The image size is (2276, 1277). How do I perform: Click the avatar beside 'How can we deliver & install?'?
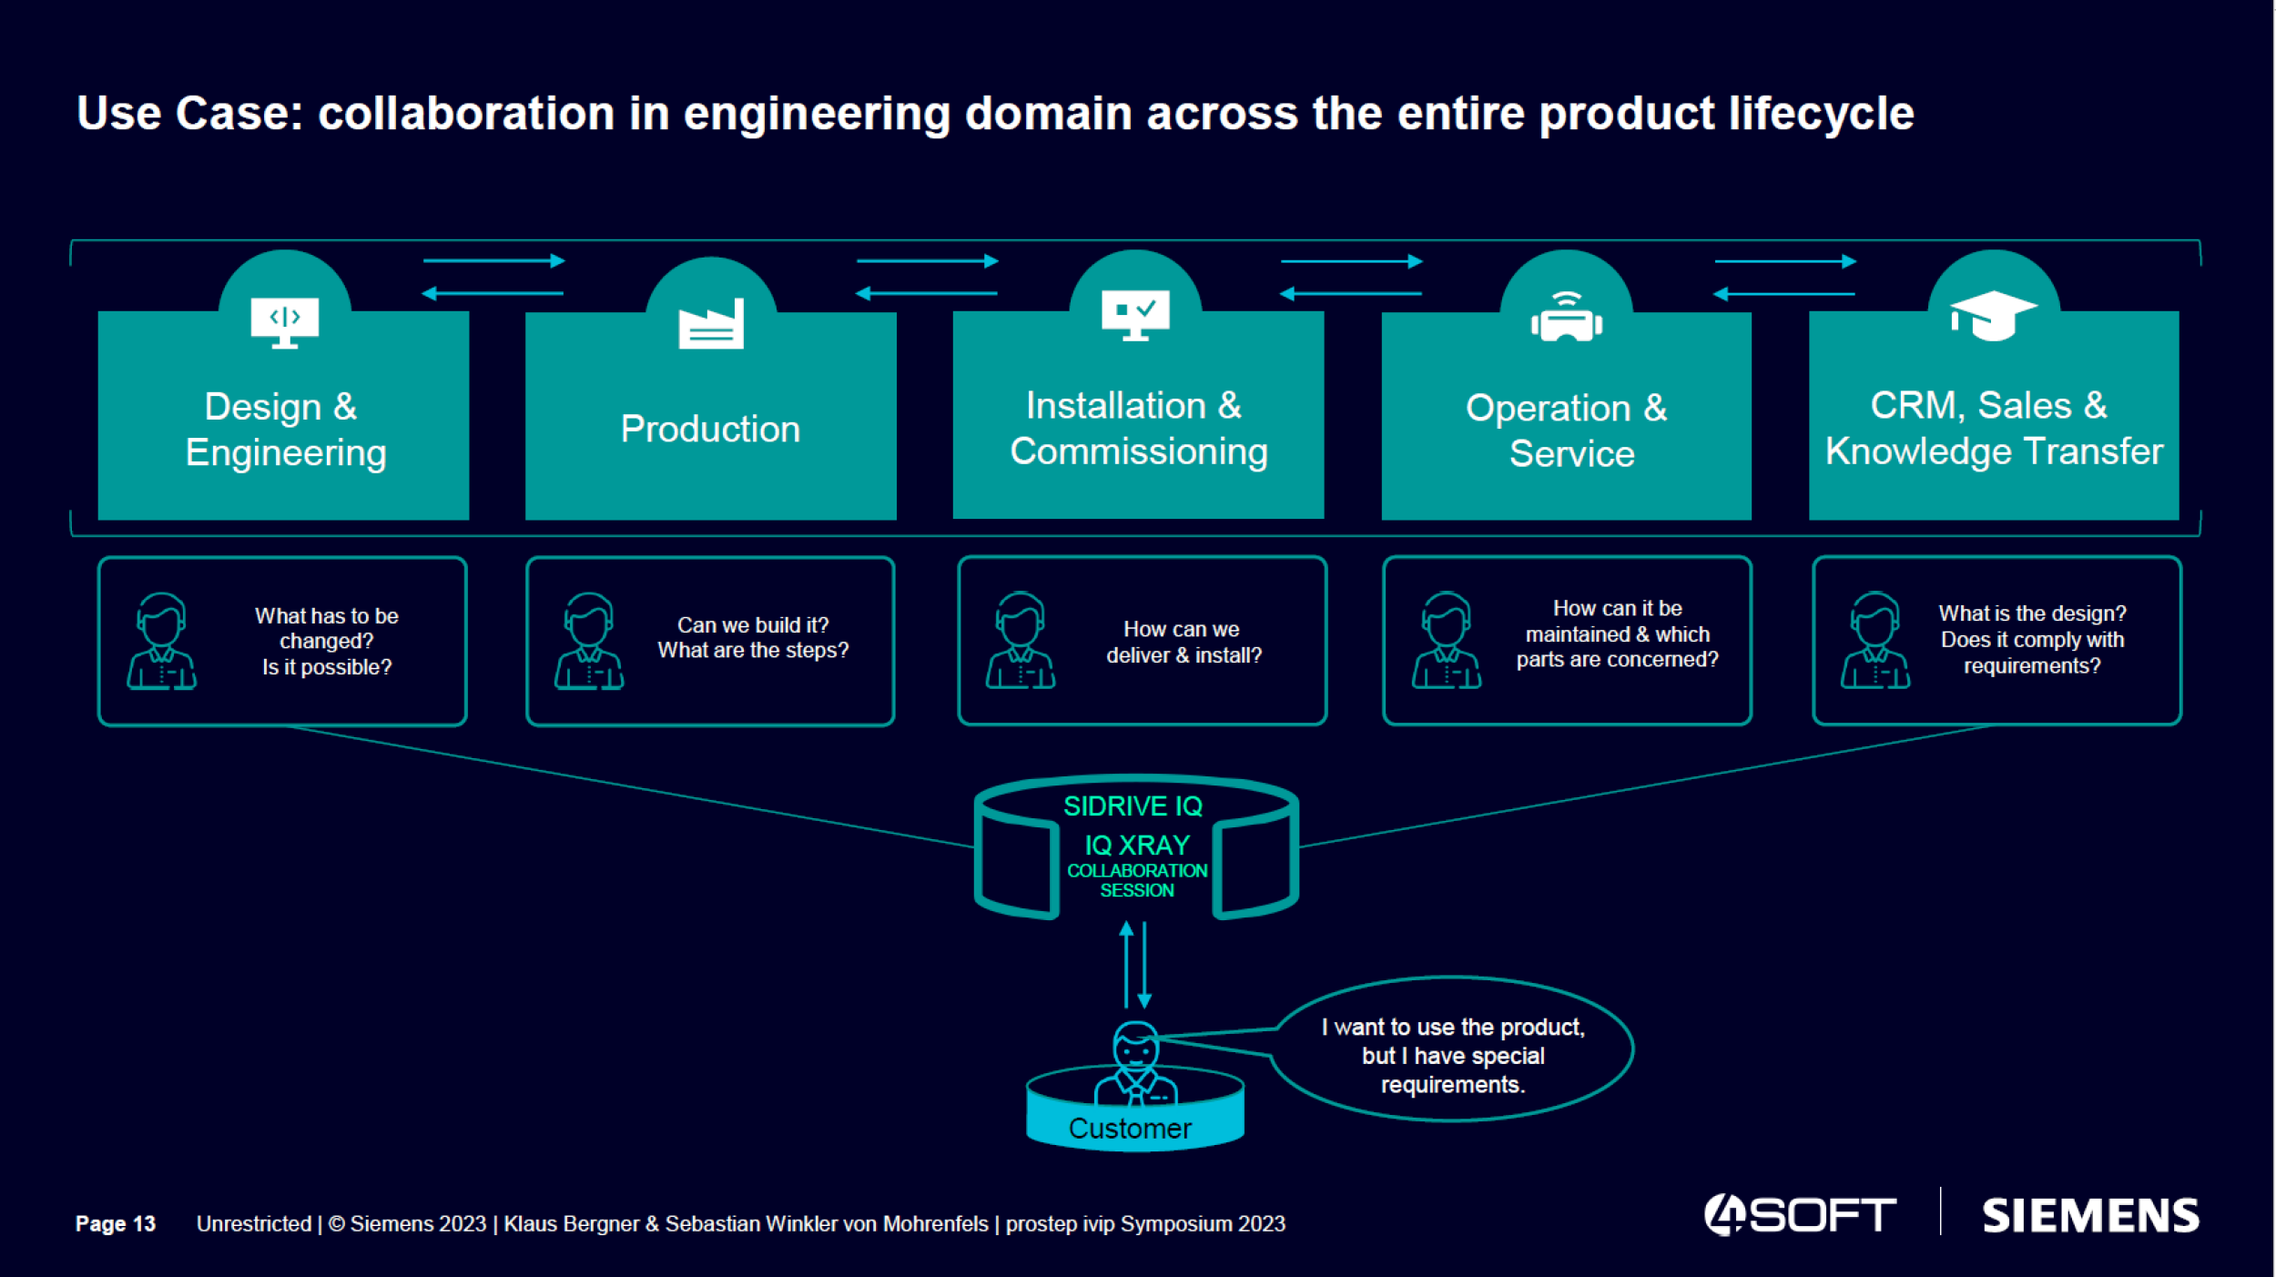[1021, 640]
